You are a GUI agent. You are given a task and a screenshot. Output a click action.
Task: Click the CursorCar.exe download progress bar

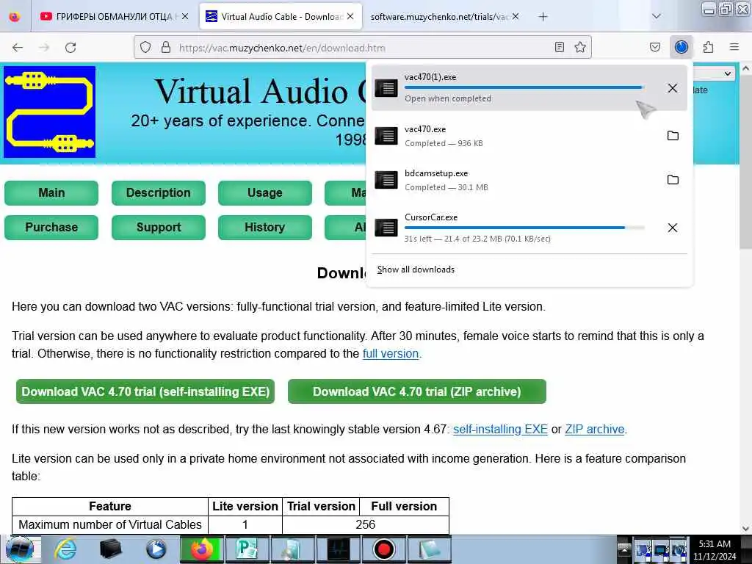click(x=524, y=228)
